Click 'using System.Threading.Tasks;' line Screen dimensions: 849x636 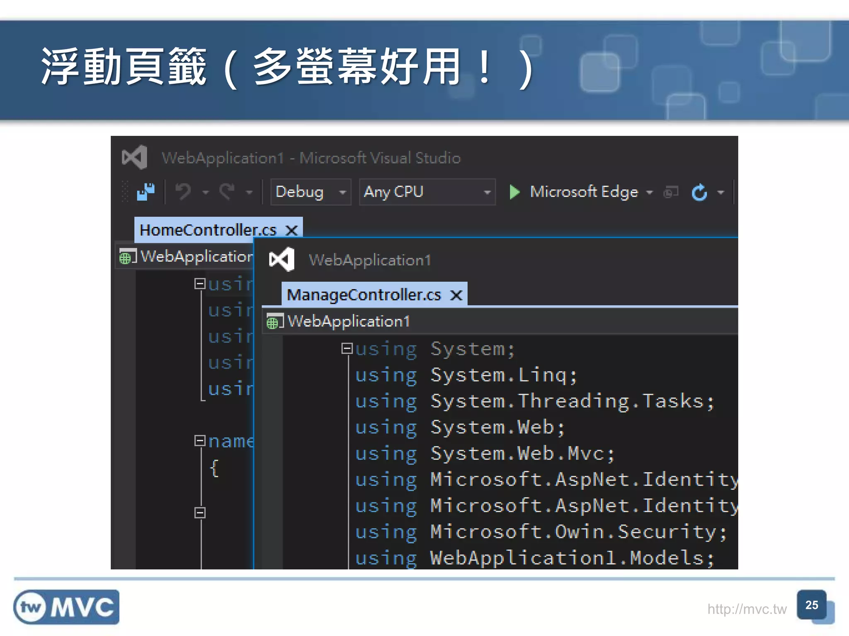click(x=535, y=401)
